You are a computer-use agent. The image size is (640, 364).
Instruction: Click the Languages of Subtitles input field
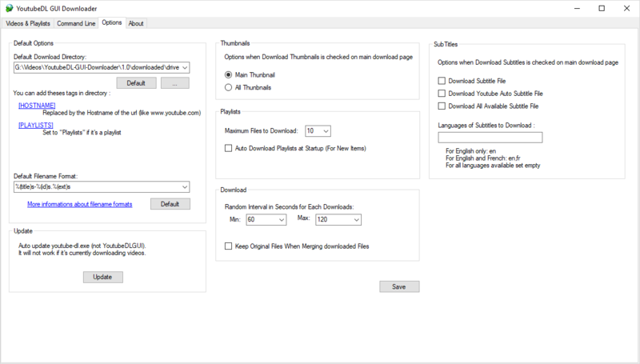[x=490, y=138]
